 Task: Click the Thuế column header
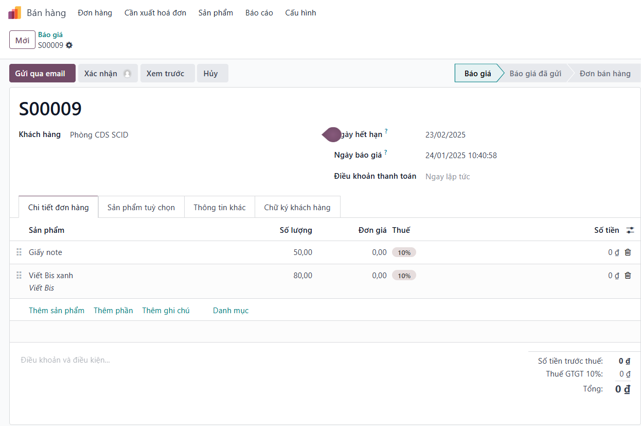point(401,230)
